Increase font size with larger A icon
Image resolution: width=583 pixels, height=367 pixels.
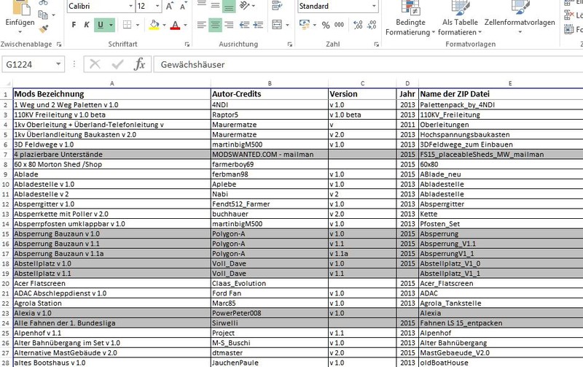click(x=170, y=6)
